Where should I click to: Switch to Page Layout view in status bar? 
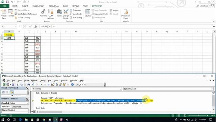179,115
